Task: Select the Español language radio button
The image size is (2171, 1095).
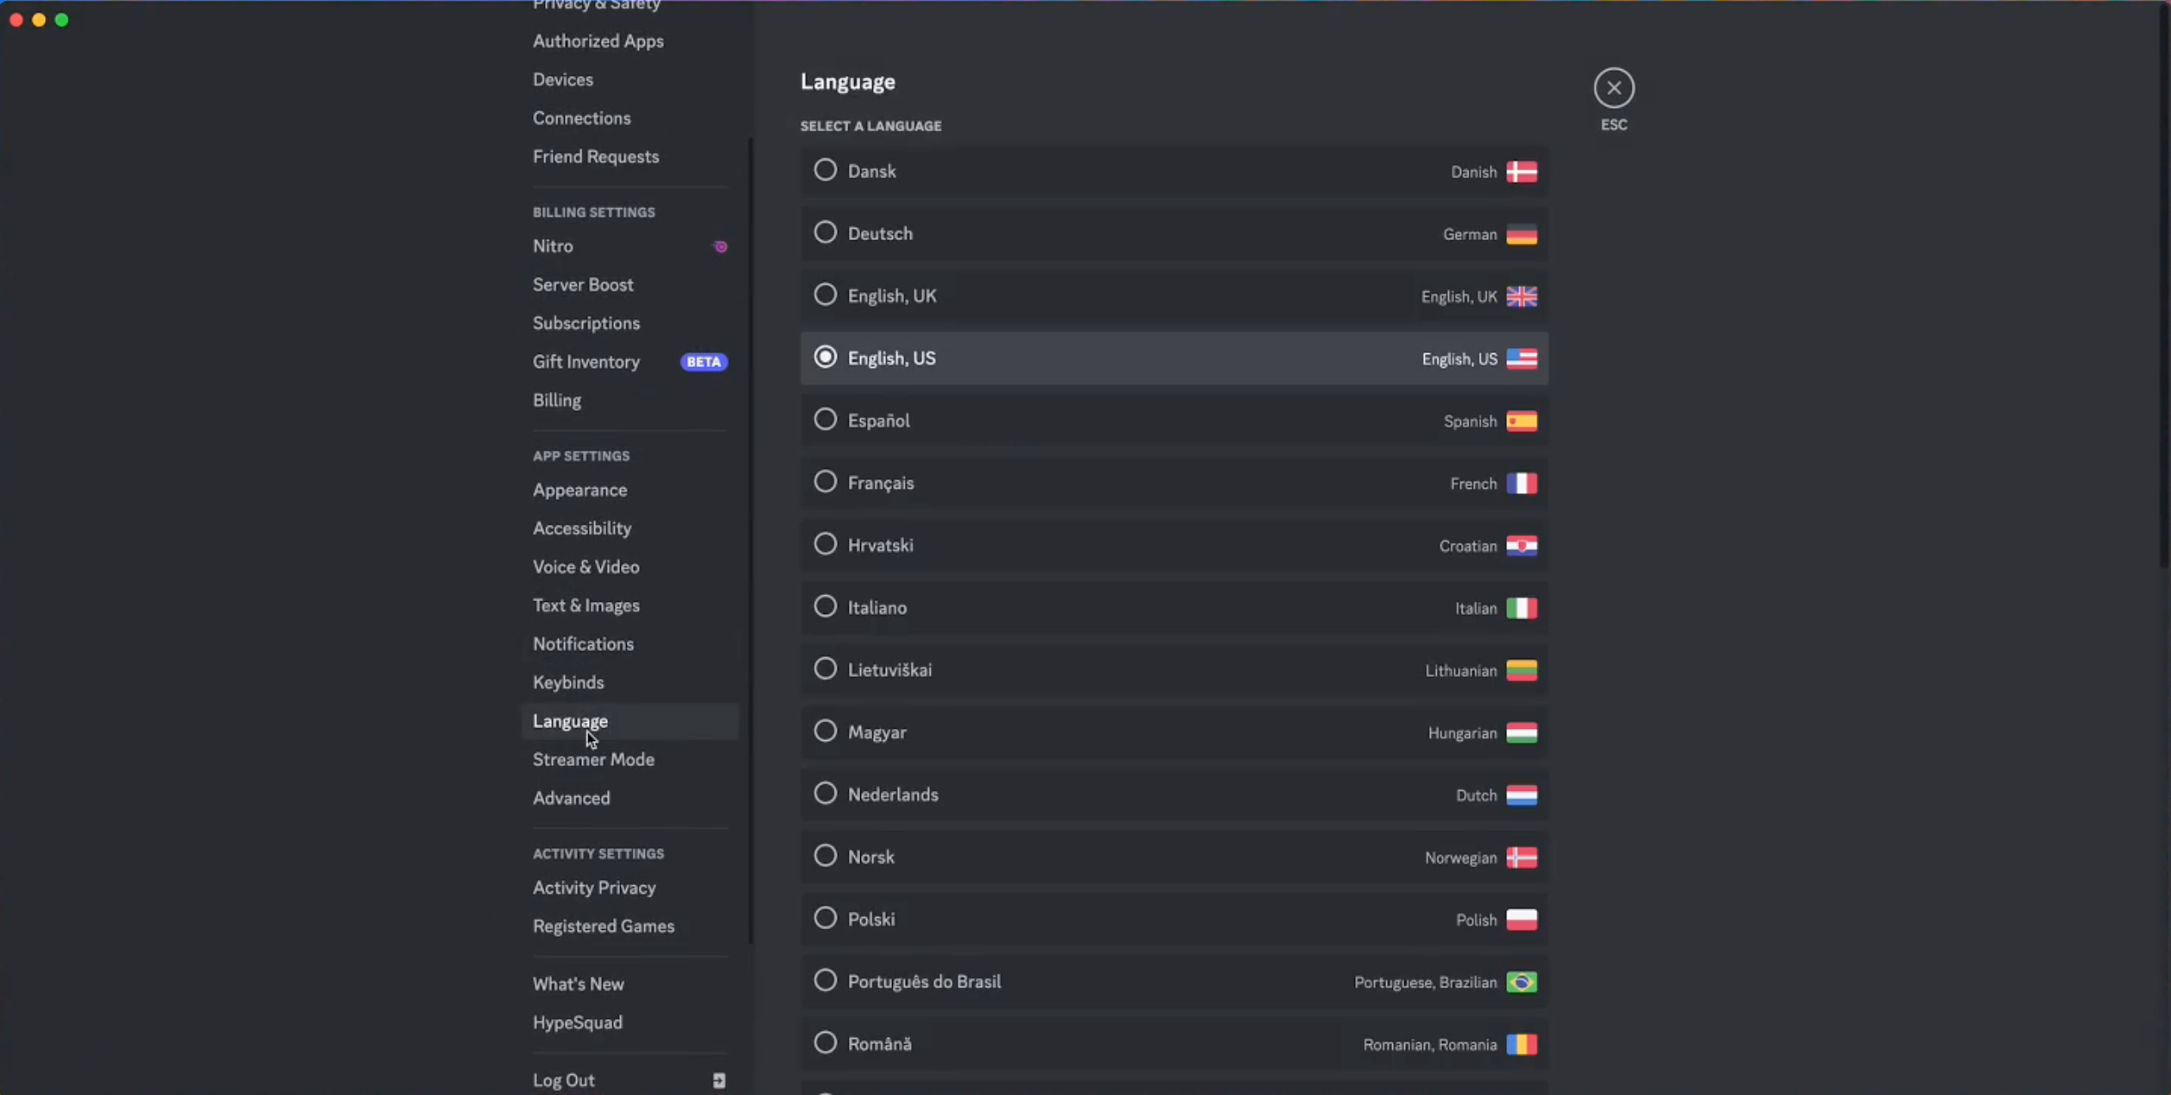Action: coord(826,420)
